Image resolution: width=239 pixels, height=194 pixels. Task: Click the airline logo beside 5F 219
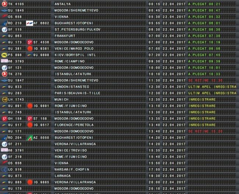tap(4, 157)
